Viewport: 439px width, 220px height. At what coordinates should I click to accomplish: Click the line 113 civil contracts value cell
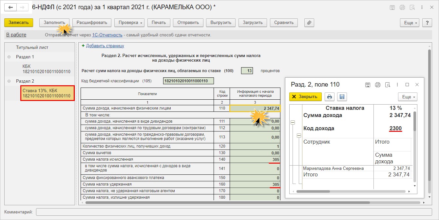pyautogui.click(x=255, y=137)
